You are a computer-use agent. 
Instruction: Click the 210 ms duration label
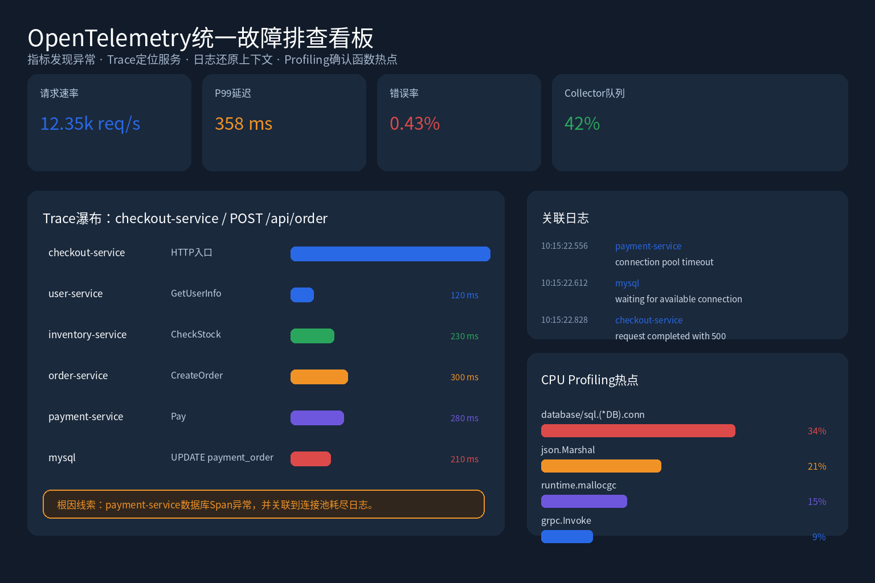(x=464, y=459)
